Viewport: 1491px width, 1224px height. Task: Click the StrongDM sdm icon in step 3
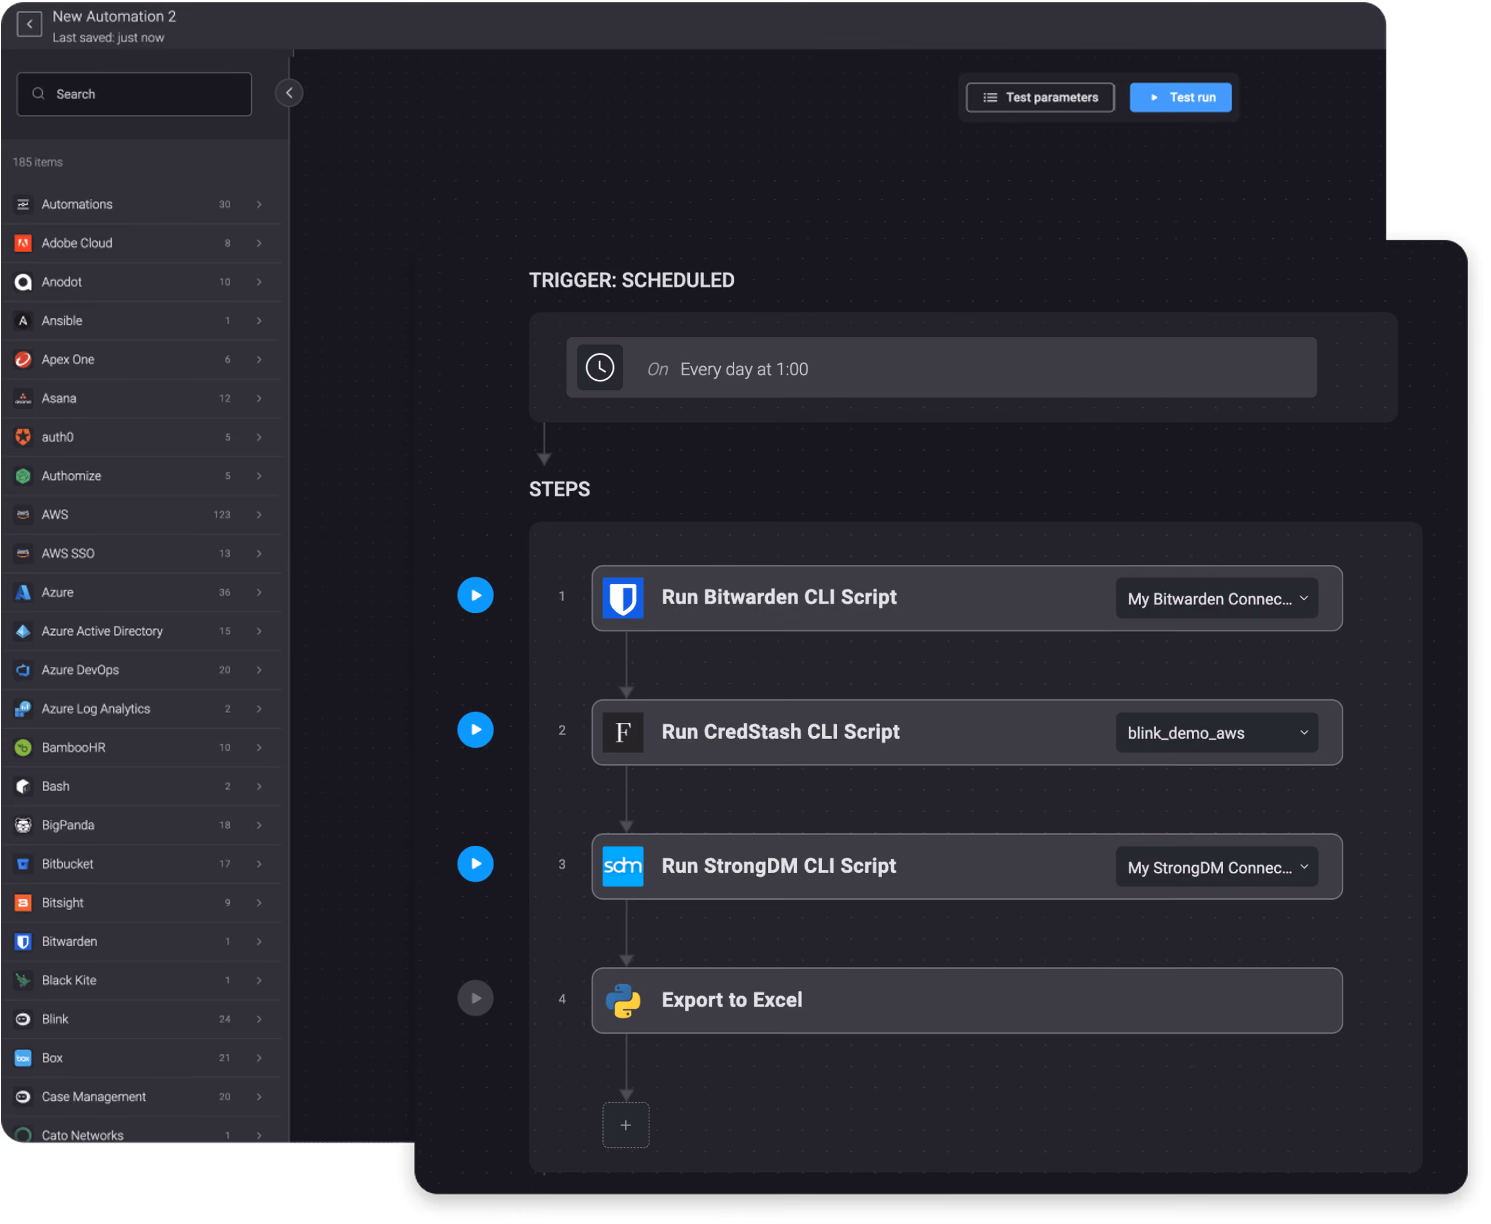(x=624, y=867)
